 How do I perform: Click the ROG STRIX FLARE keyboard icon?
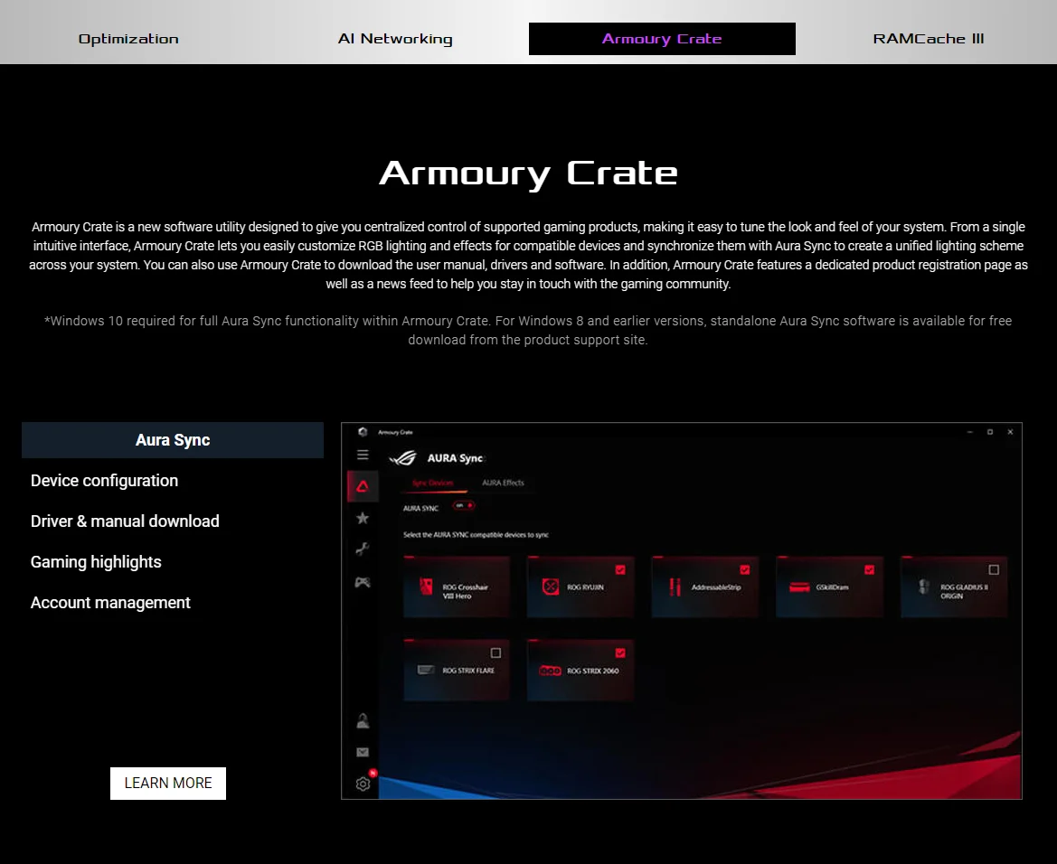point(426,670)
